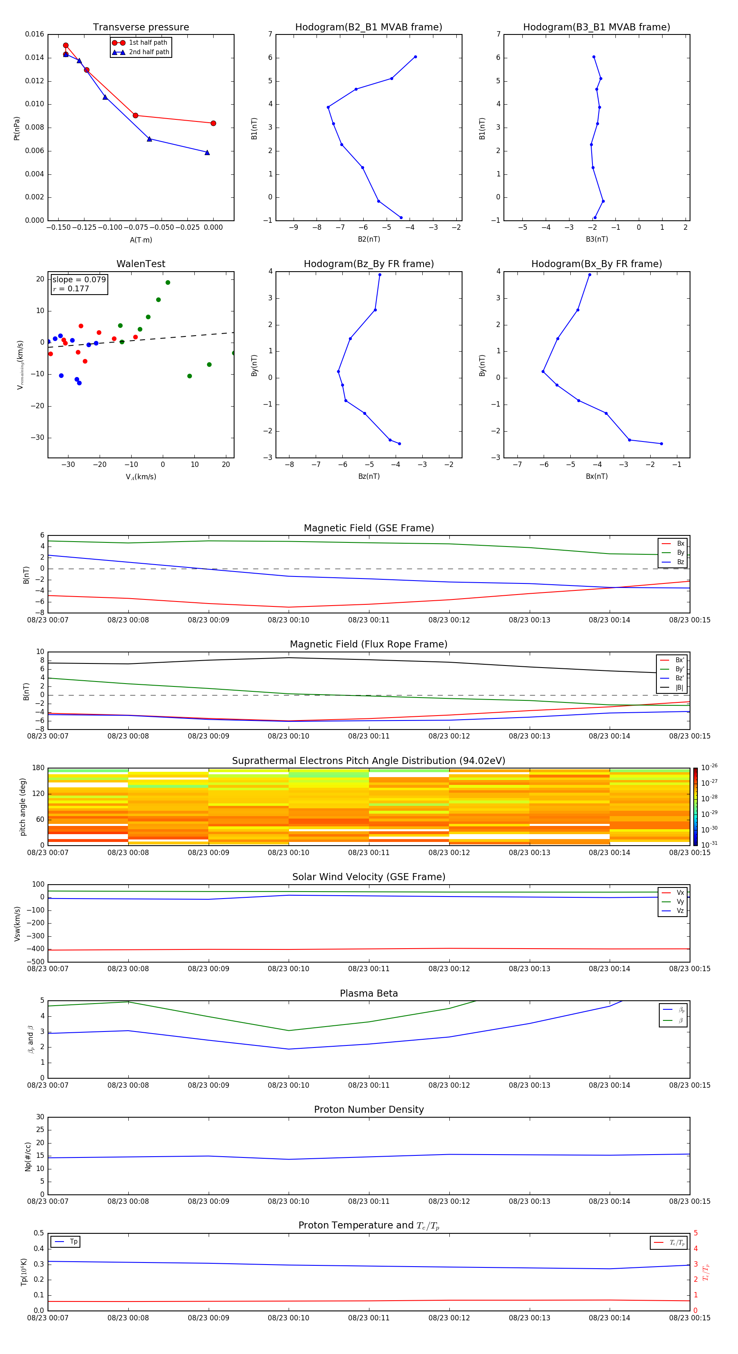
Task: Click the 'Vz' legend entry
Action: [x=673, y=911]
